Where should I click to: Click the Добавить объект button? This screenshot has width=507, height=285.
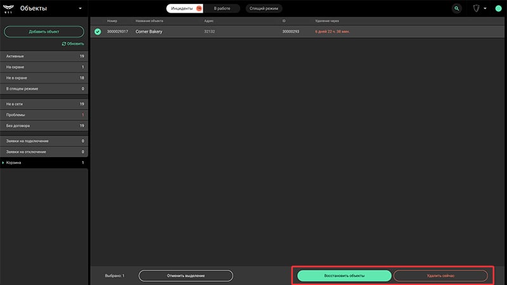pos(44,32)
